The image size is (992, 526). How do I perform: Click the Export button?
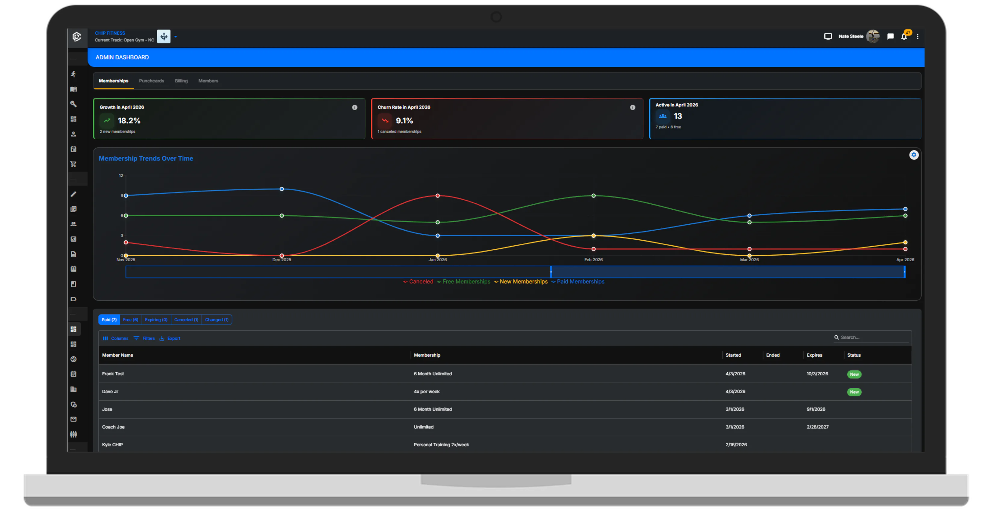[x=170, y=338]
